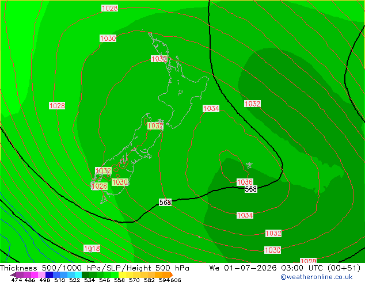The height and width of the screenshot is (282, 365).
Task: Click the 1032 label far east of North Island
Action: [x=252, y=104]
